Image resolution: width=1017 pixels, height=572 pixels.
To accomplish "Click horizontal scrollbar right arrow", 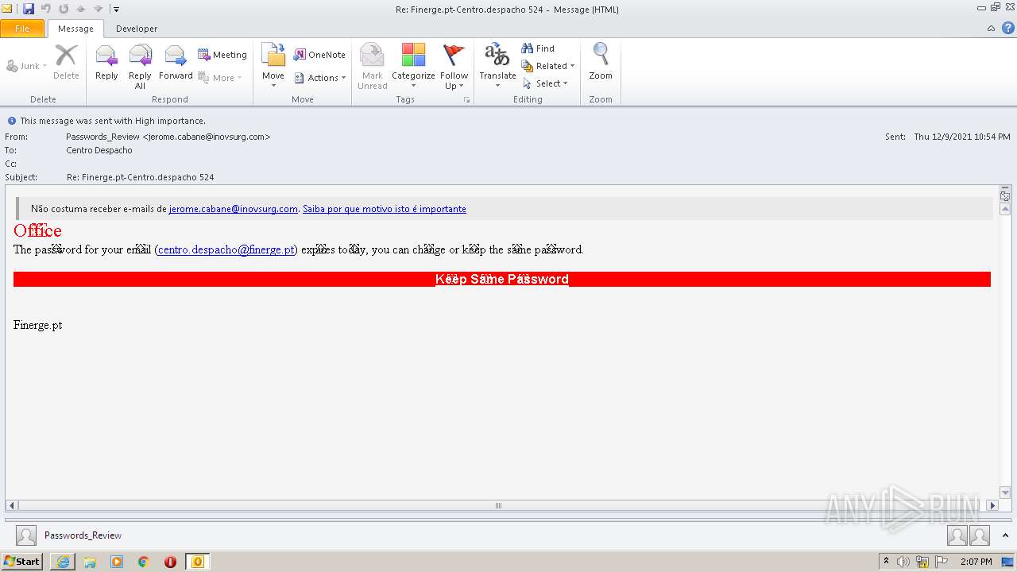I will coord(992,505).
